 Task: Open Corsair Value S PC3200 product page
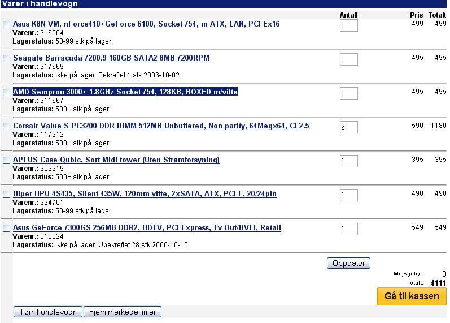[x=161, y=126]
